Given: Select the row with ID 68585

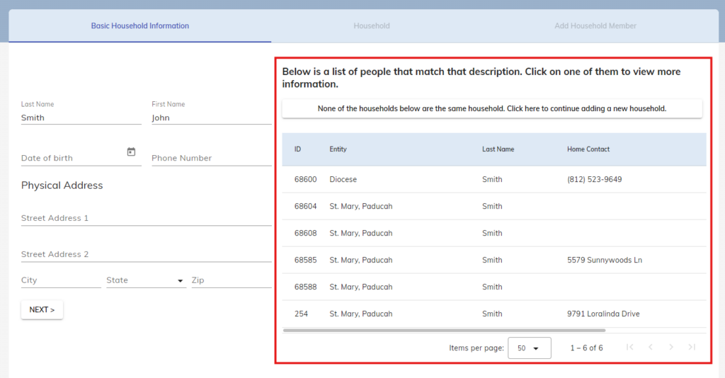Looking at the screenshot, I should (494, 260).
